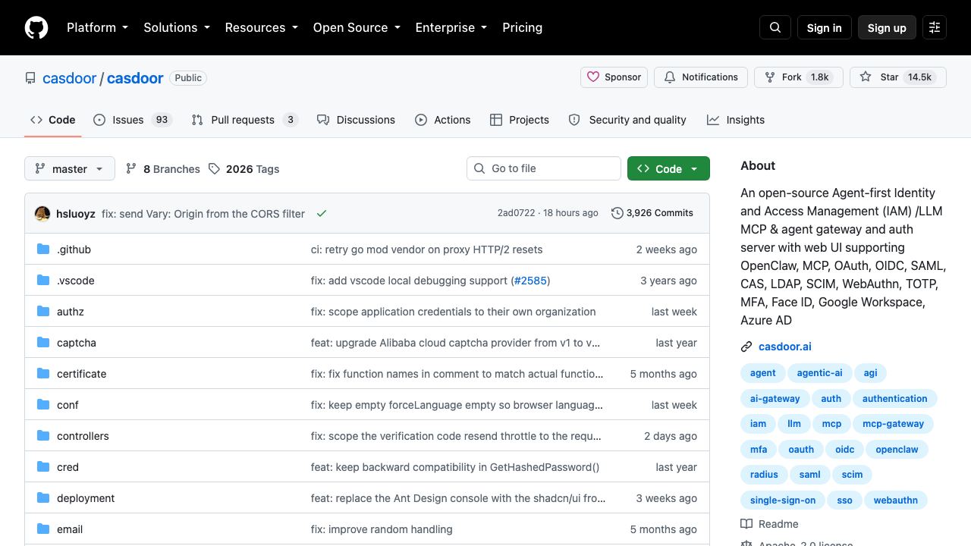
Task: Click the Sign up button
Action: tap(887, 27)
